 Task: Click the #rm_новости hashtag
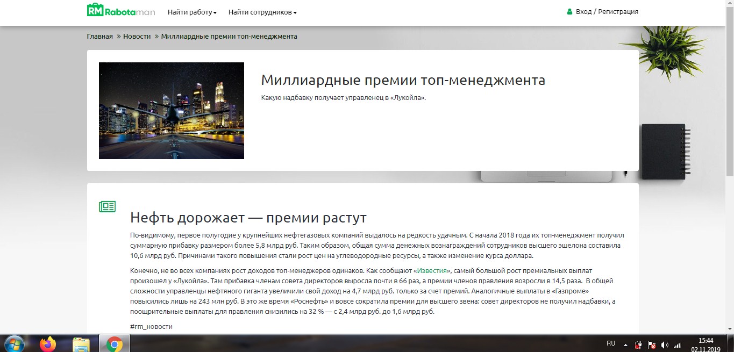[152, 326]
